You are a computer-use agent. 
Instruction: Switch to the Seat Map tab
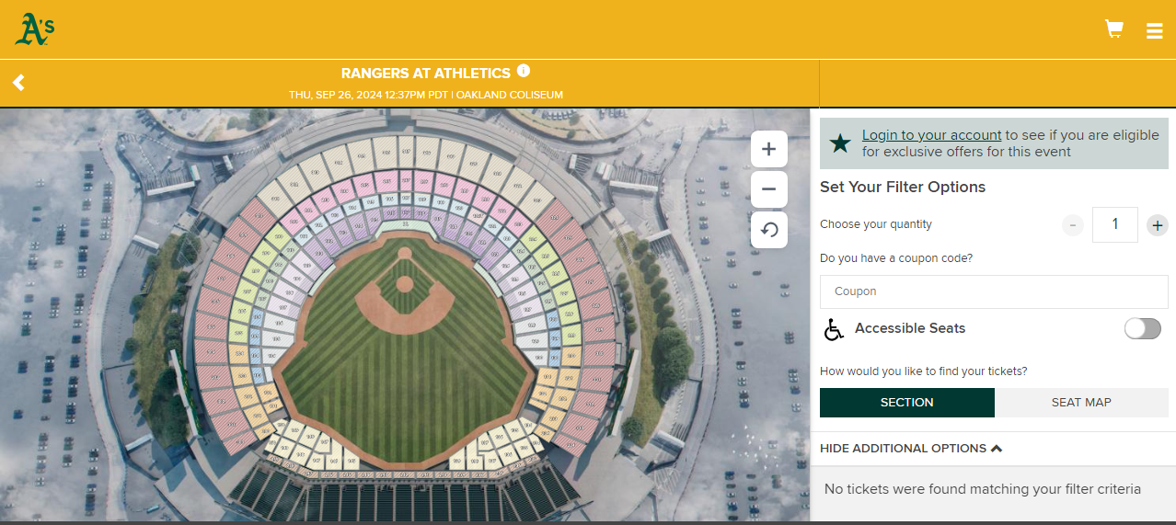point(1081,403)
